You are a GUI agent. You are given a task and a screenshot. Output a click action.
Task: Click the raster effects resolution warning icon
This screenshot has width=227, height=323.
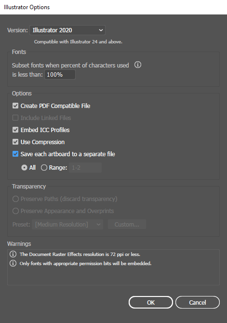[x=13, y=254]
